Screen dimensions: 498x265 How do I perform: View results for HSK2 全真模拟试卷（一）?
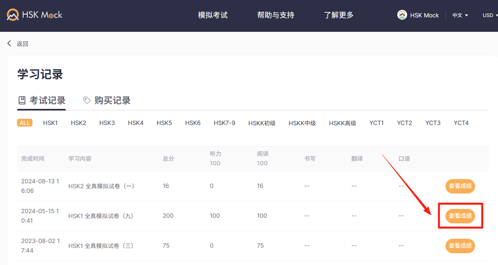click(x=460, y=186)
